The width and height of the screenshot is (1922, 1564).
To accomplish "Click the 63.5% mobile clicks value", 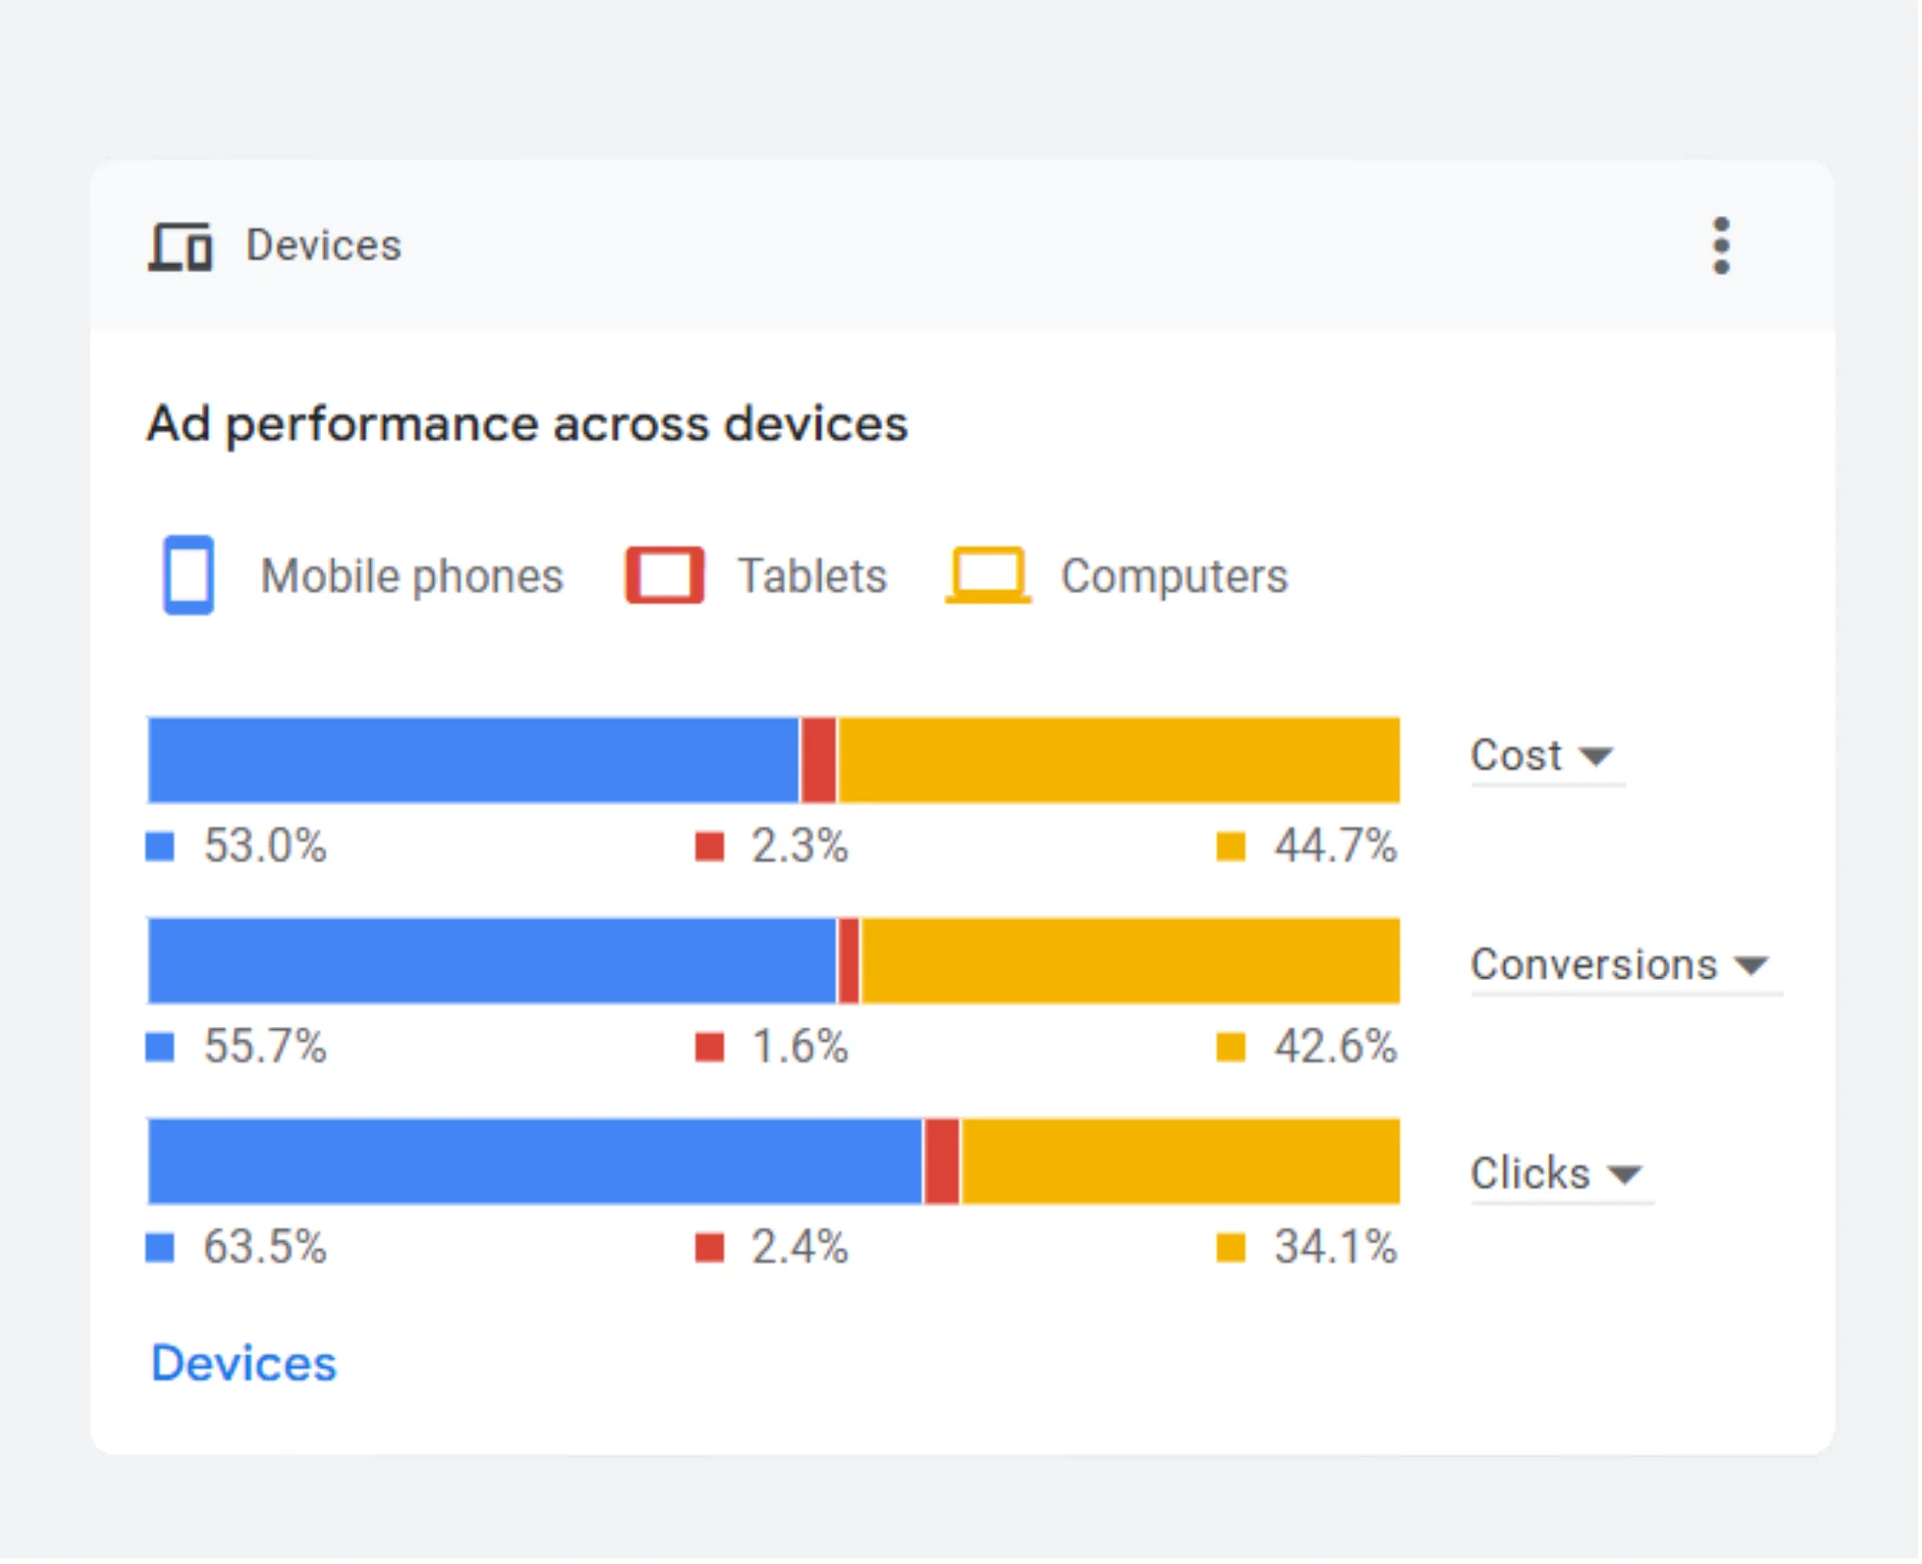I will tap(265, 1248).
